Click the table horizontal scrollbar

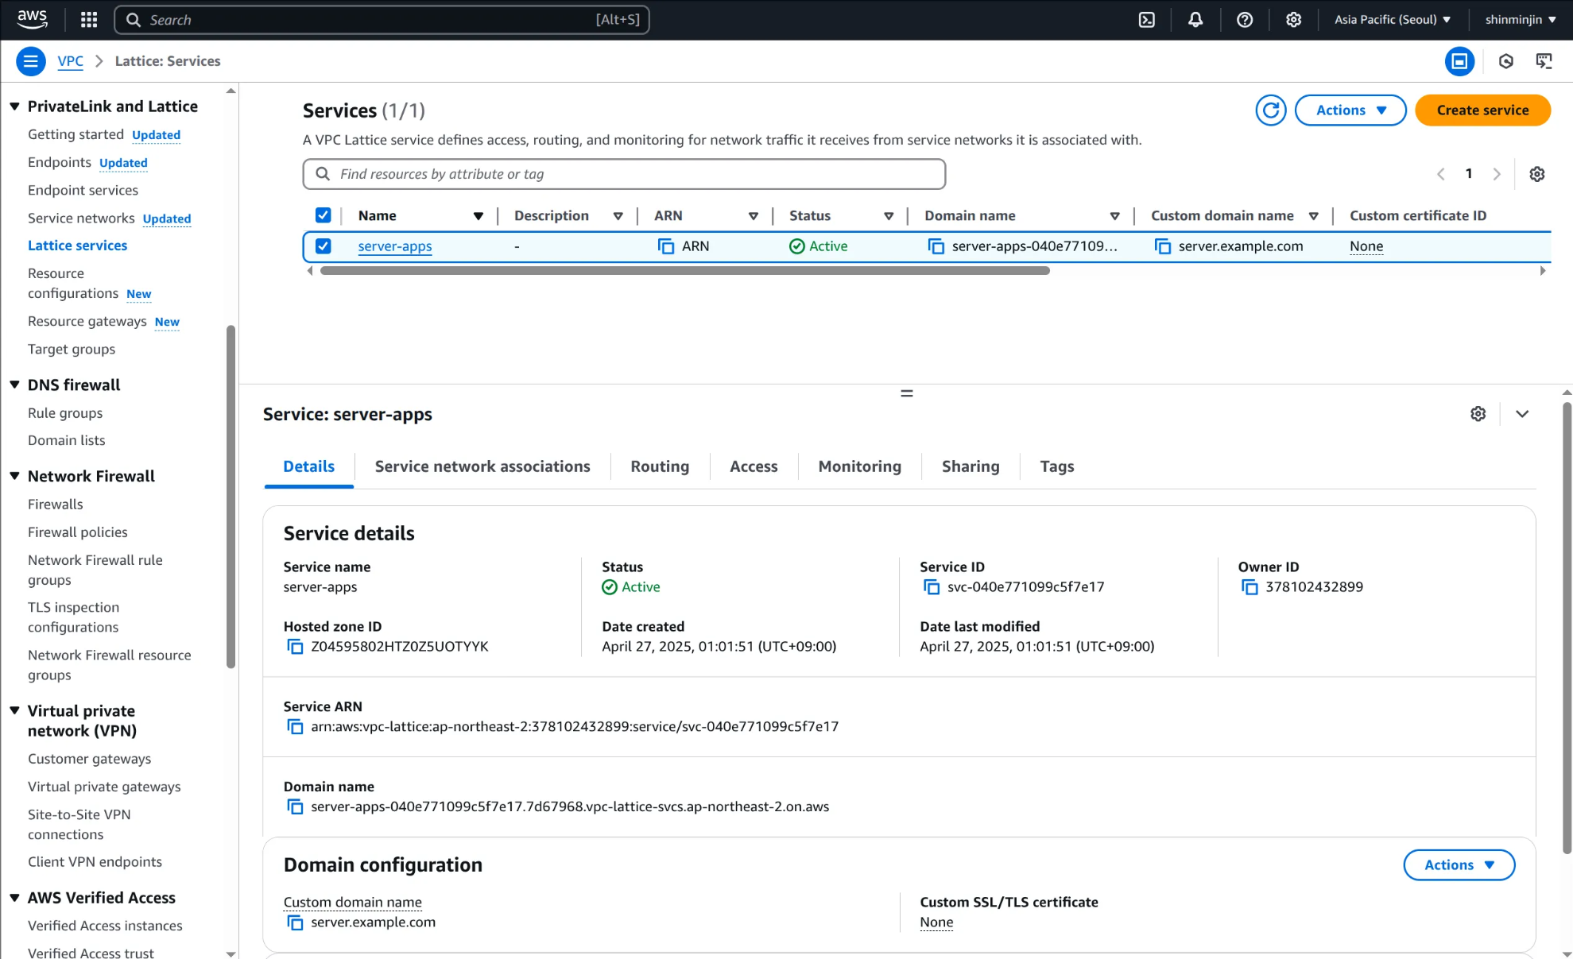[x=684, y=271]
